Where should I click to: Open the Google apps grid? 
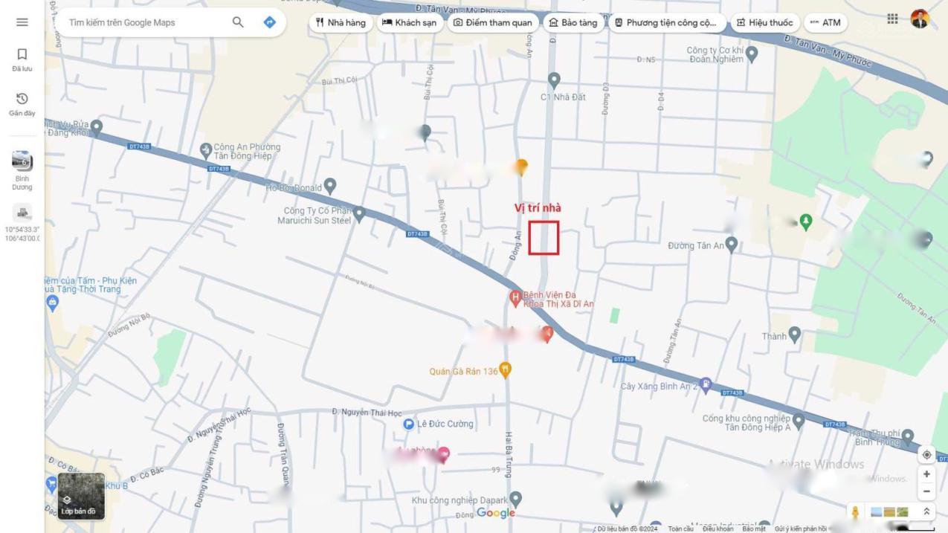(892, 19)
